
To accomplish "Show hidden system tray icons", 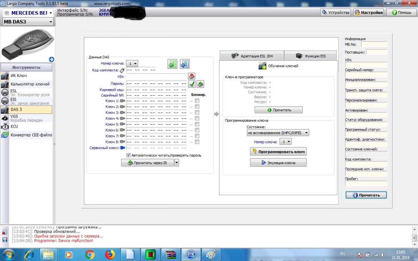I will pyautogui.click(x=351, y=255).
